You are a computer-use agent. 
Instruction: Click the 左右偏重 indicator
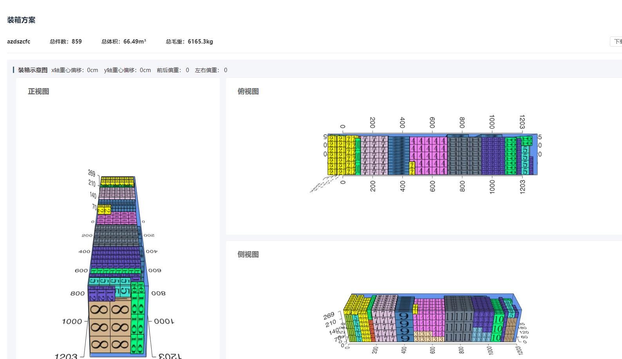click(x=211, y=70)
